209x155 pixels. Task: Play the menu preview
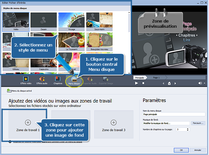(x=136, y=83)
